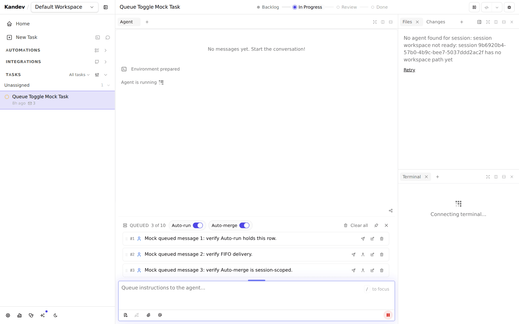The image size is (519, 324).
Task: Turn off the Auto-merge toggle
Action: [244, 226]
